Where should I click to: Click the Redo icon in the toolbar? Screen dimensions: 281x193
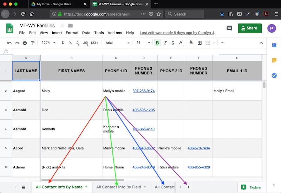coord(17,43)
